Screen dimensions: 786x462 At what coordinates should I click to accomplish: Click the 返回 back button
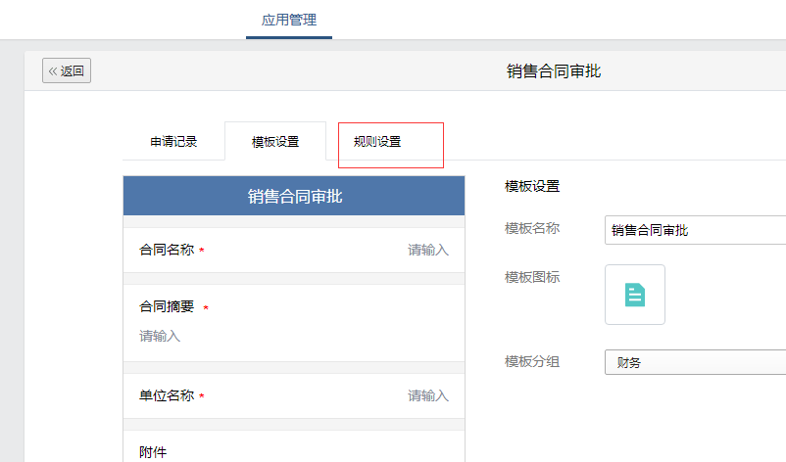(x=67, y=70)
